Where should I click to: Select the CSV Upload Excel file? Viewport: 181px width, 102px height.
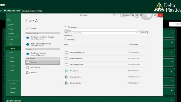click(106, 71)
